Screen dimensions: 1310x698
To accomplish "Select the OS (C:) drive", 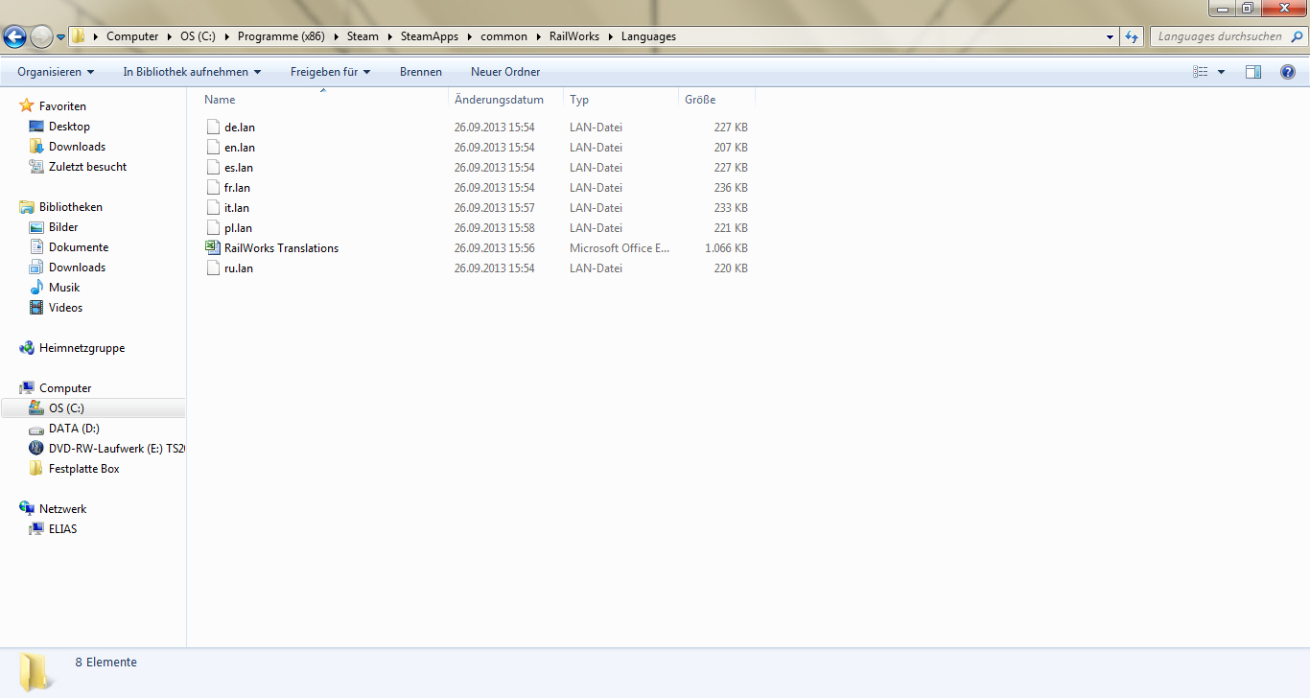I will tap(93, 408).
